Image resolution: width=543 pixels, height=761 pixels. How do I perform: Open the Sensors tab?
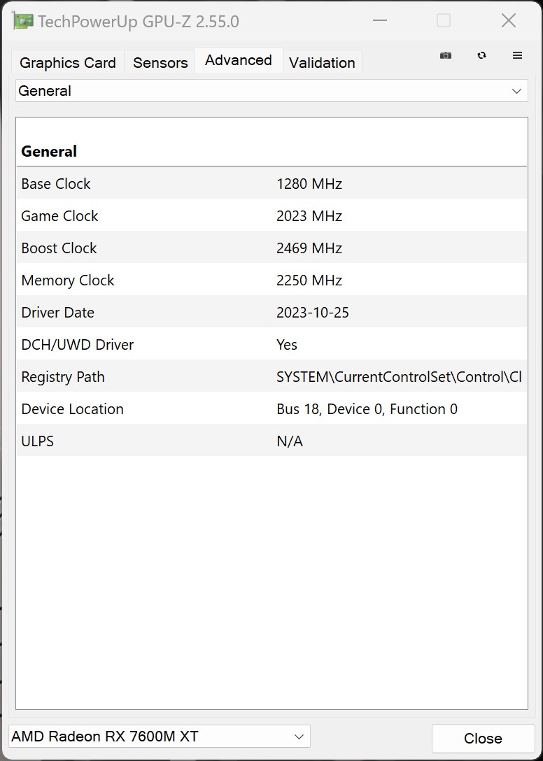pyautogui.click(x=160, y=63)
